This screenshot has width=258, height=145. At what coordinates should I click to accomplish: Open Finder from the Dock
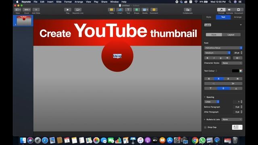23,141
